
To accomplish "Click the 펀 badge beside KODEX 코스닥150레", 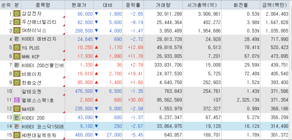I will click(17, 126).
